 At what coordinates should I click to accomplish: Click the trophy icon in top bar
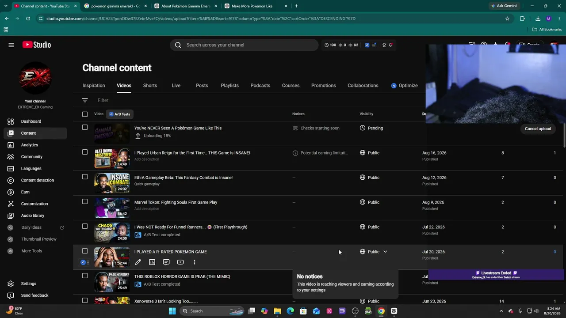coord(384,45)
